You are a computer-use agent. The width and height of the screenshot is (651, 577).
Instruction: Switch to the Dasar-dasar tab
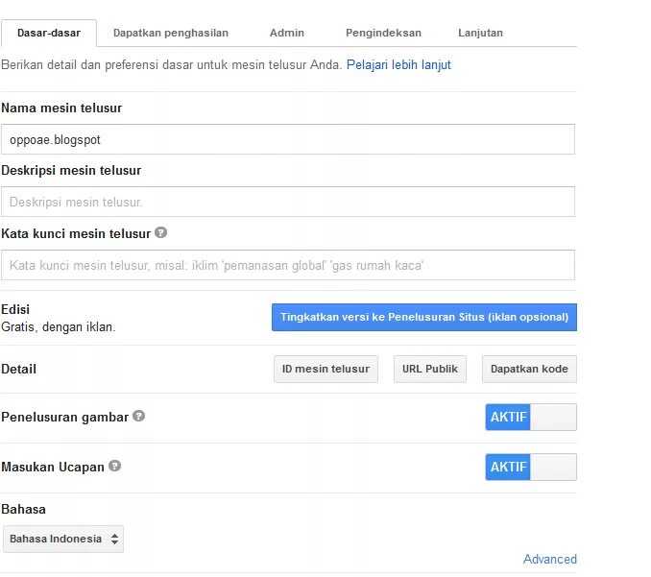tap(49, 33)
